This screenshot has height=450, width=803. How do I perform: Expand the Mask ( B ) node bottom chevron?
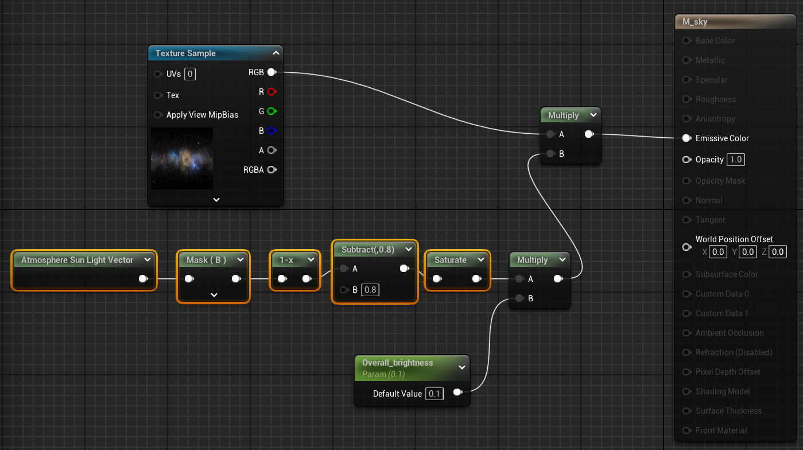[x=214, y=295]
